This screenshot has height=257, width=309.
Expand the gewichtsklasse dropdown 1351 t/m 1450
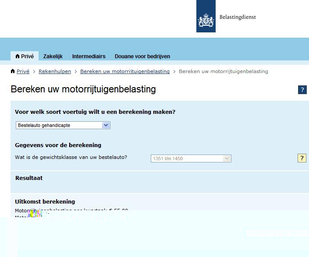(x=191, y=158)
